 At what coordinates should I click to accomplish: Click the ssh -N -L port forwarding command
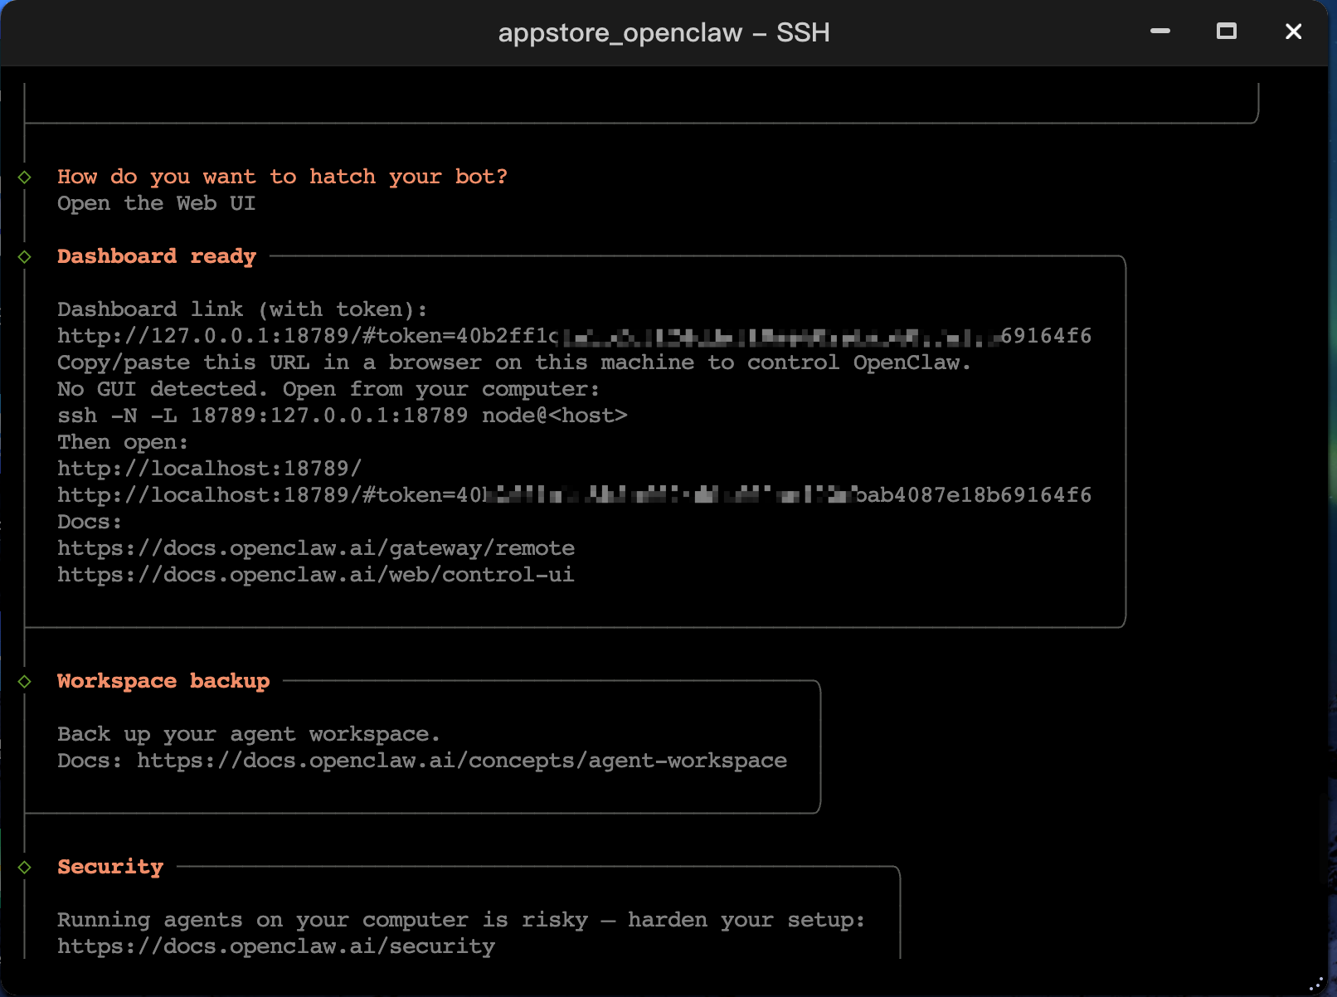pyautogui.click(x=342, y=416)
